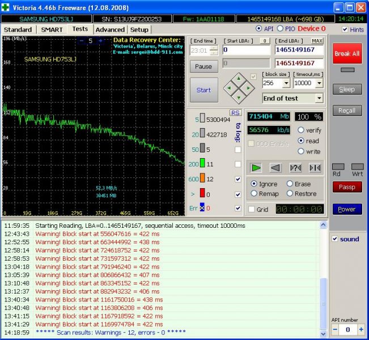Select the reverse scan direction icon
The image size is (369, 340).
pos(275,168)
